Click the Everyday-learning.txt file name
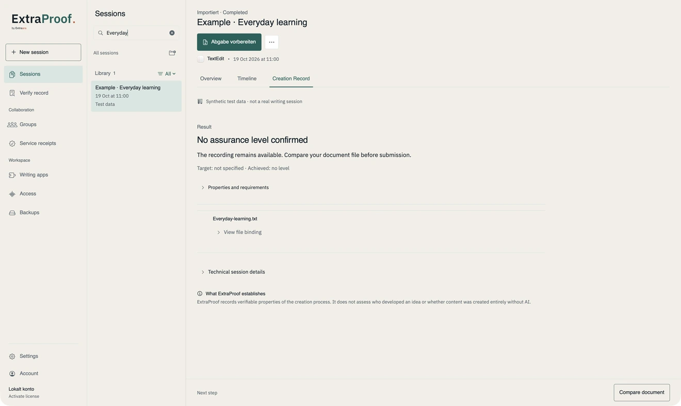Screen dimensions: 681x406 235,219
